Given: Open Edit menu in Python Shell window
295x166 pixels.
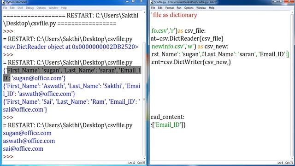Looking at the screenshot, I should [x=12, y=8].
